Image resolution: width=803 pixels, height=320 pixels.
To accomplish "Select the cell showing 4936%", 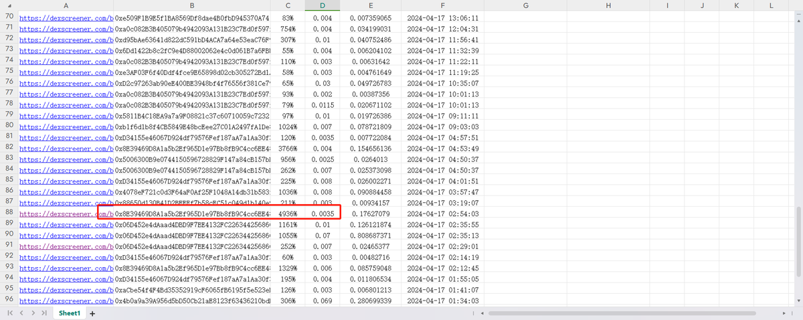I will pos(288,214).
